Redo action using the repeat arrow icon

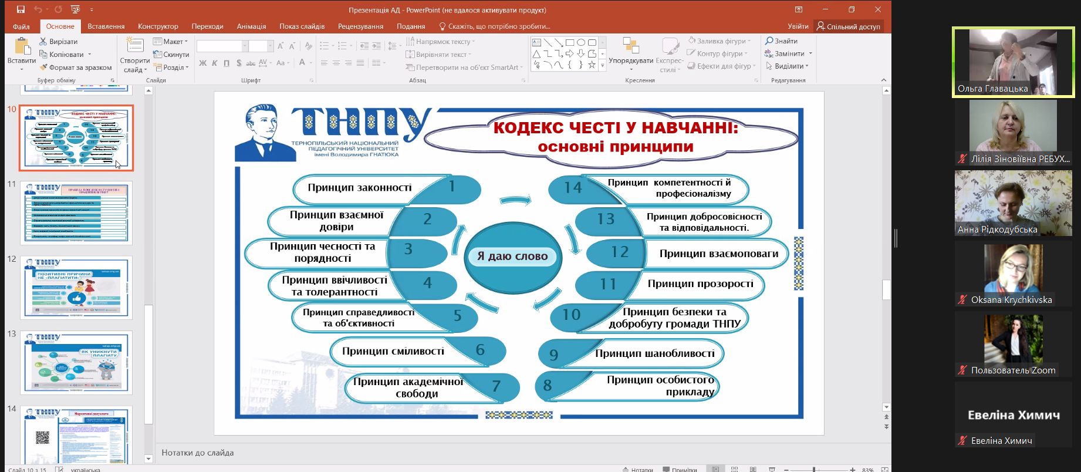coord(58,9)
